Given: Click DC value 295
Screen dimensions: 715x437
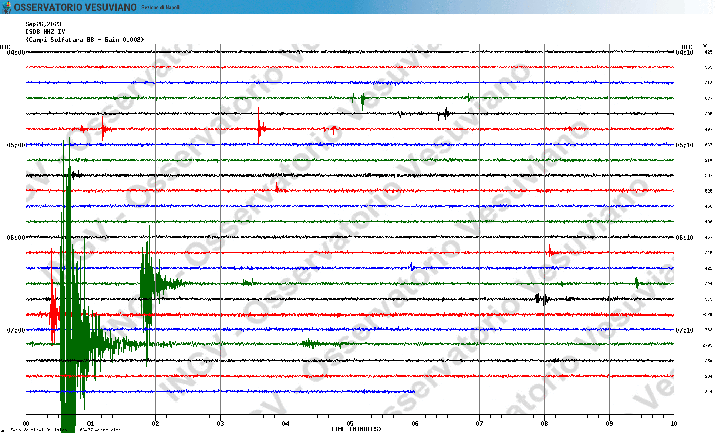Looking at the screenshot, I should 709,114.
